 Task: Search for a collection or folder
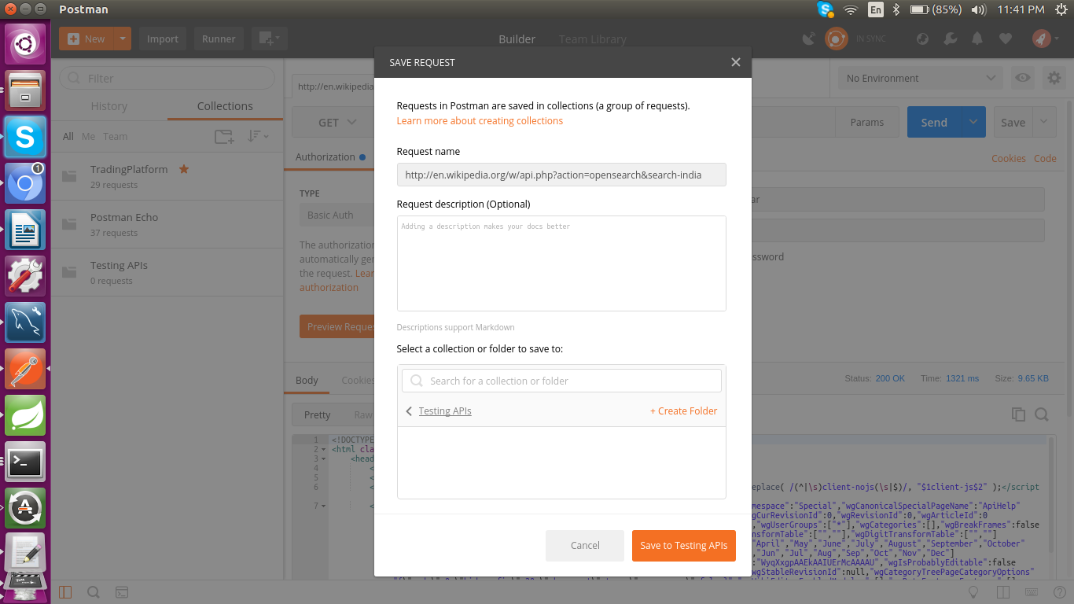click(x=561, y=381)
